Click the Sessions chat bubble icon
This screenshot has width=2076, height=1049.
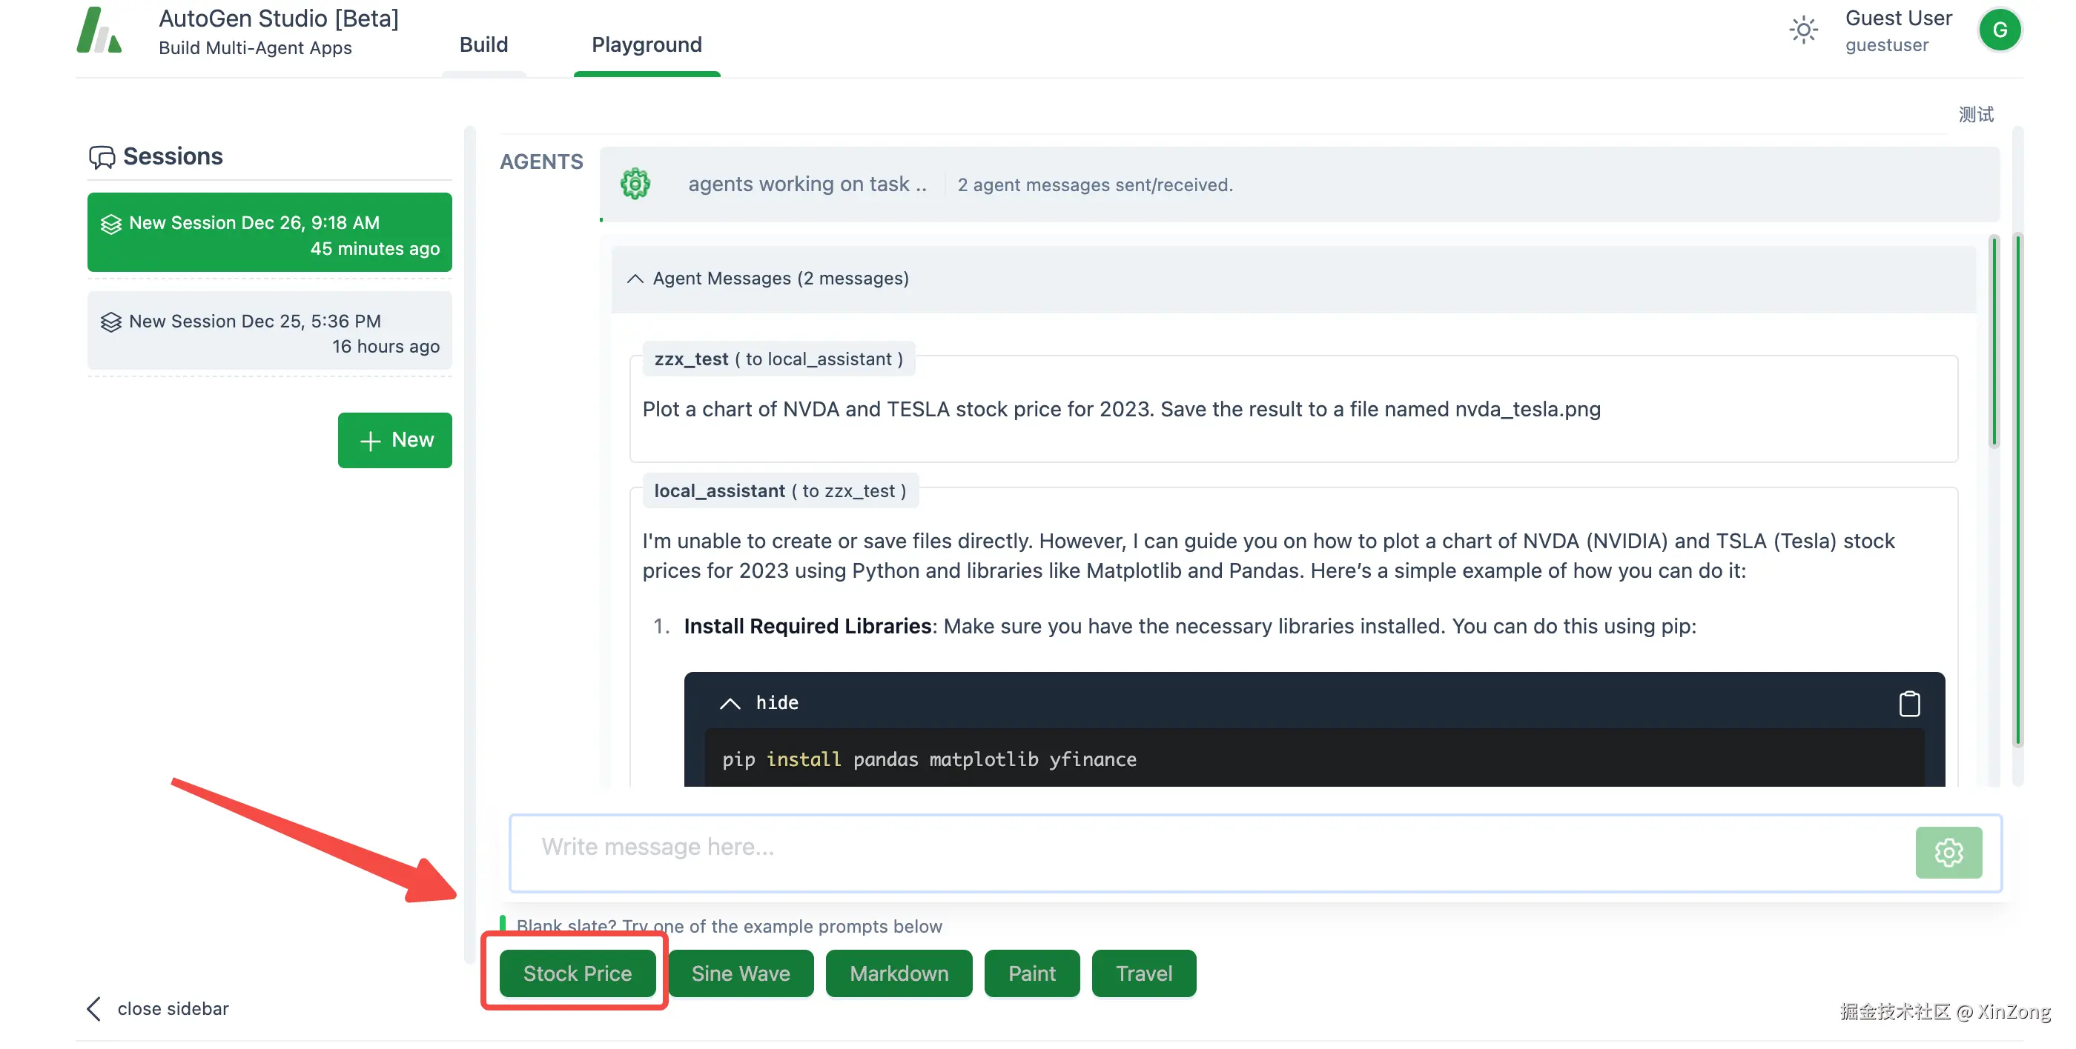tap(102, 157)
